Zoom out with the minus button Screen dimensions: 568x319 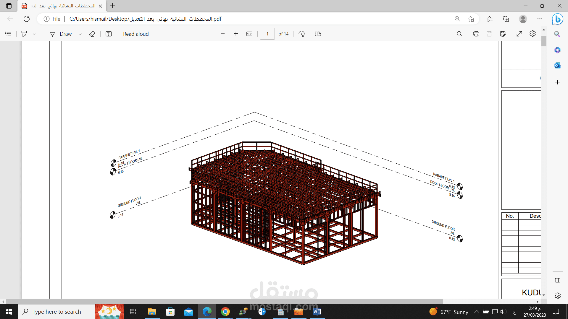point(223,34)
